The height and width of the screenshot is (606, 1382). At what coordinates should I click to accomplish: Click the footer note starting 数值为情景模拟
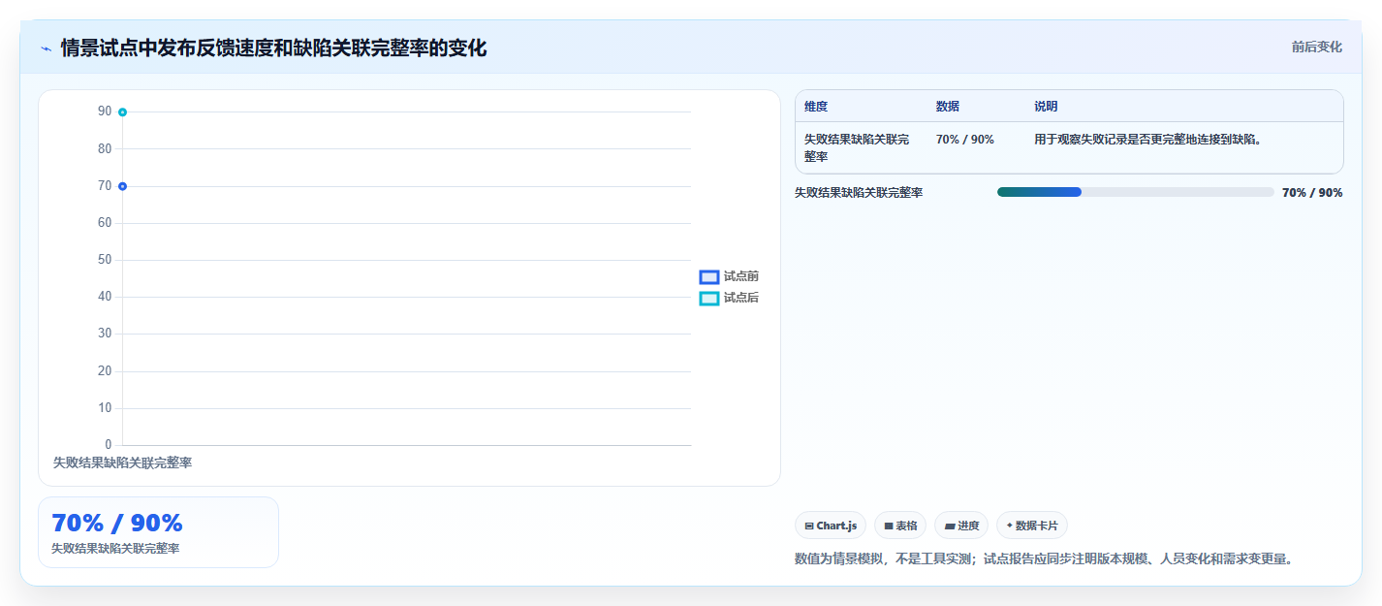click(x=1044, y=559)
